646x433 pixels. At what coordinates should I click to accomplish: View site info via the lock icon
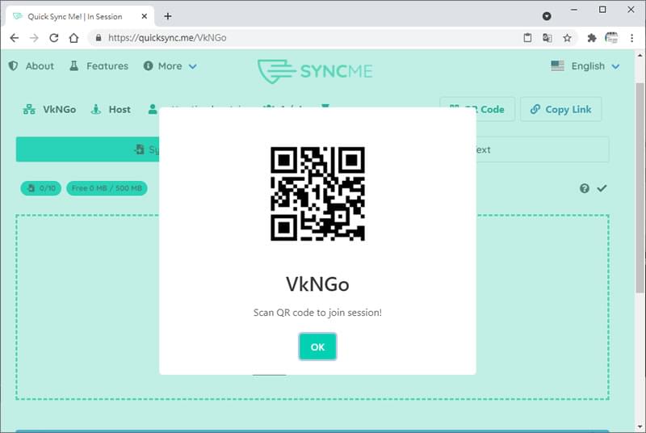99,38
